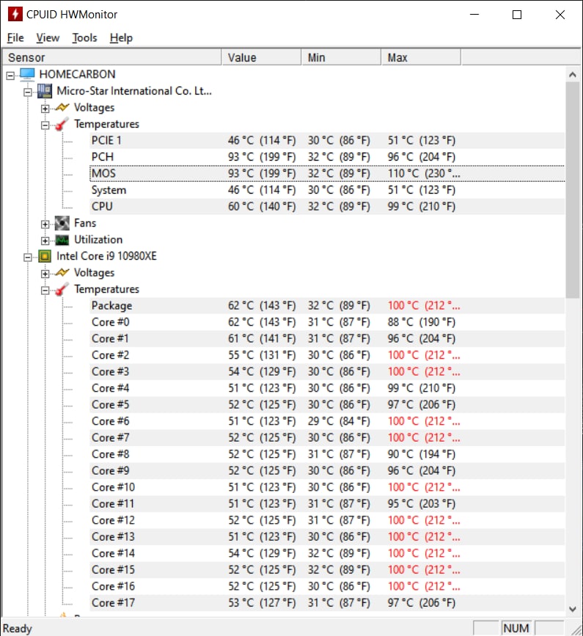Click the Intel Core i9 CPU chip icon
Screen dimensions: 583x636
[x=45, y=256]
